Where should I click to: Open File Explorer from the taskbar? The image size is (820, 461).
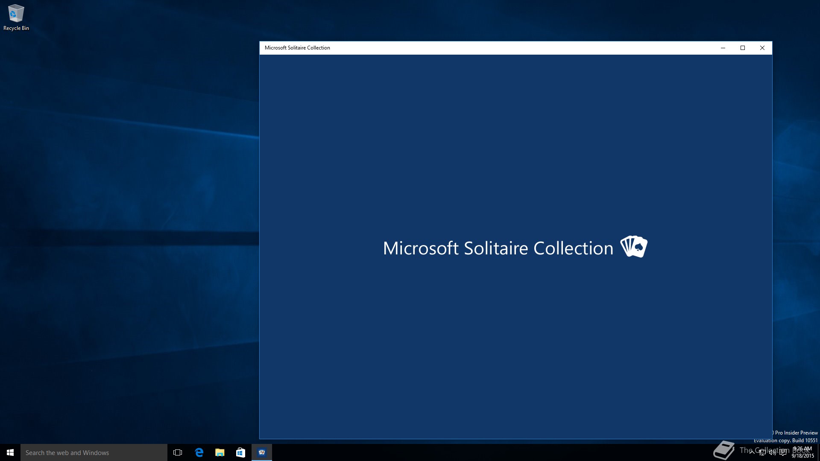click(220, 452)
